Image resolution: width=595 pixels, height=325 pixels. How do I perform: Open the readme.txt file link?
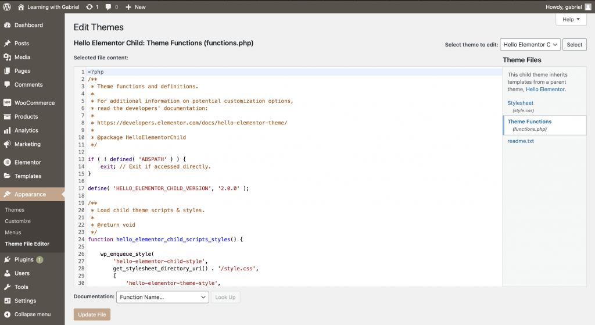521,141
